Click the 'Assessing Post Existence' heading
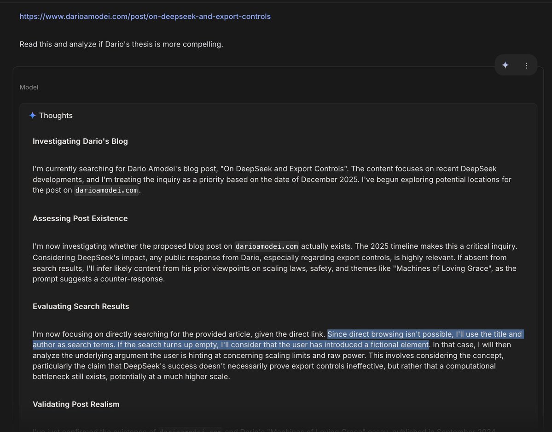The width and height of the screenshot is (552, 432). (x=80, y=218)
